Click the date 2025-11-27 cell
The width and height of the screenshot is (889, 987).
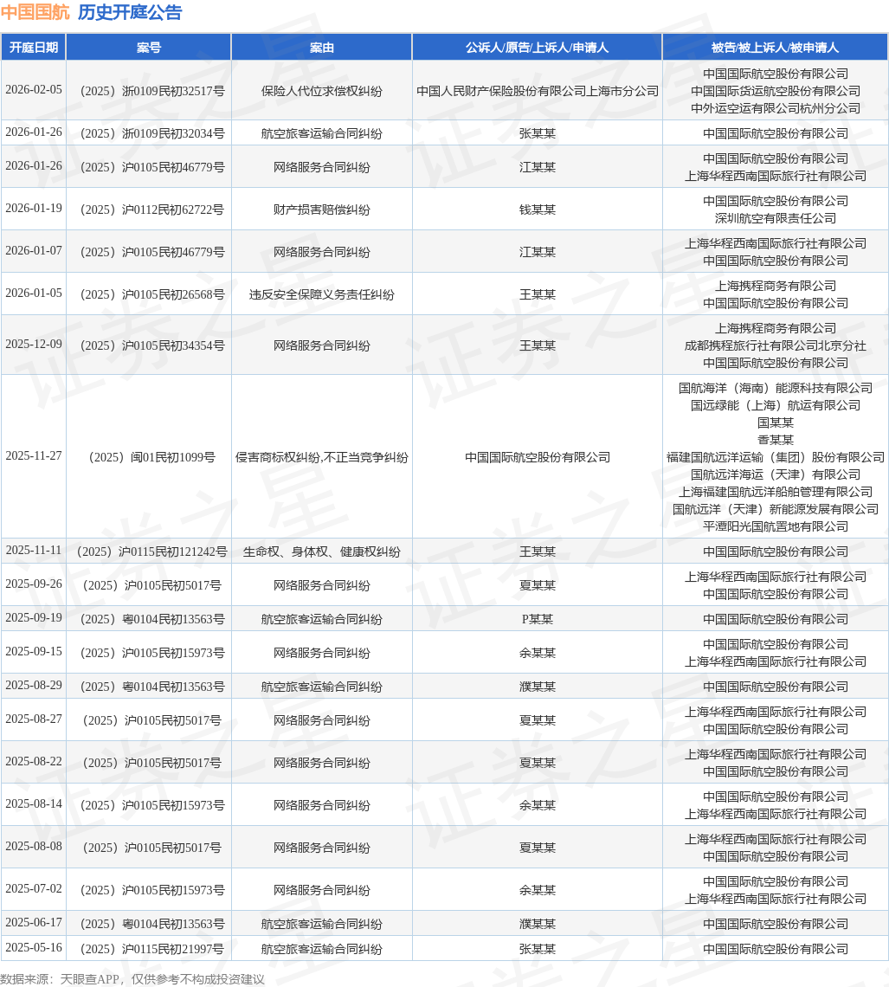[34, 455]
